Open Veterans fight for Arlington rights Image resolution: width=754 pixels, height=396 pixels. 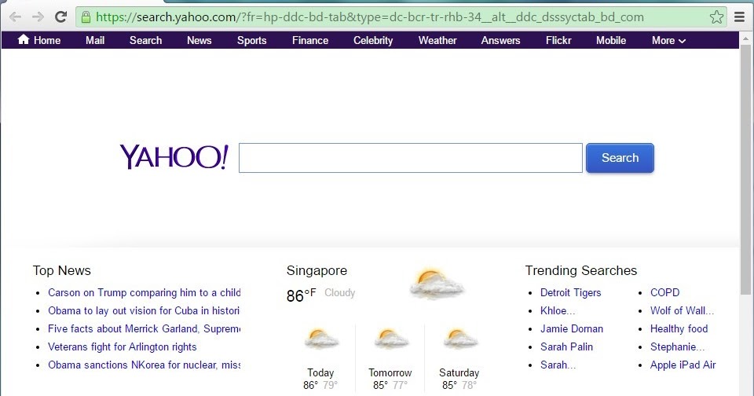point(123,347)
